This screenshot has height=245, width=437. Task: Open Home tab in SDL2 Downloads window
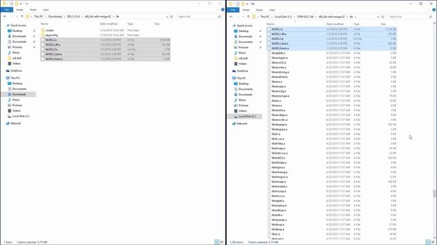click(20, 10)
